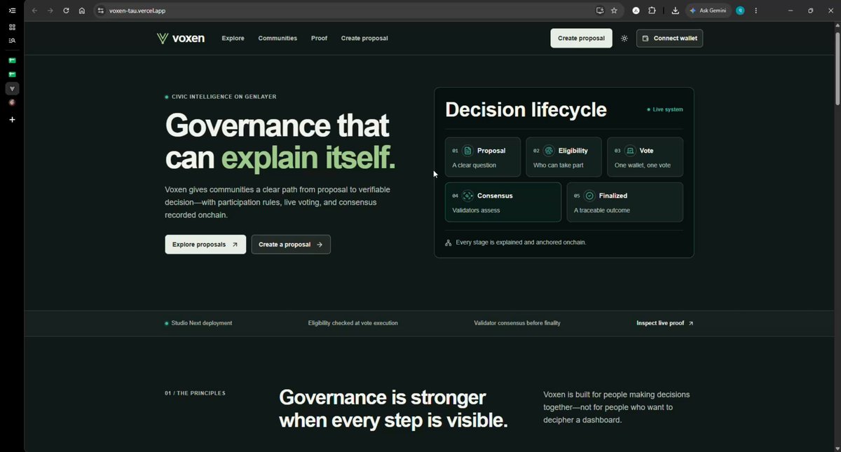Click the white Create proposal header button
Screen dimensions: 841x452
tap(581, 39)
